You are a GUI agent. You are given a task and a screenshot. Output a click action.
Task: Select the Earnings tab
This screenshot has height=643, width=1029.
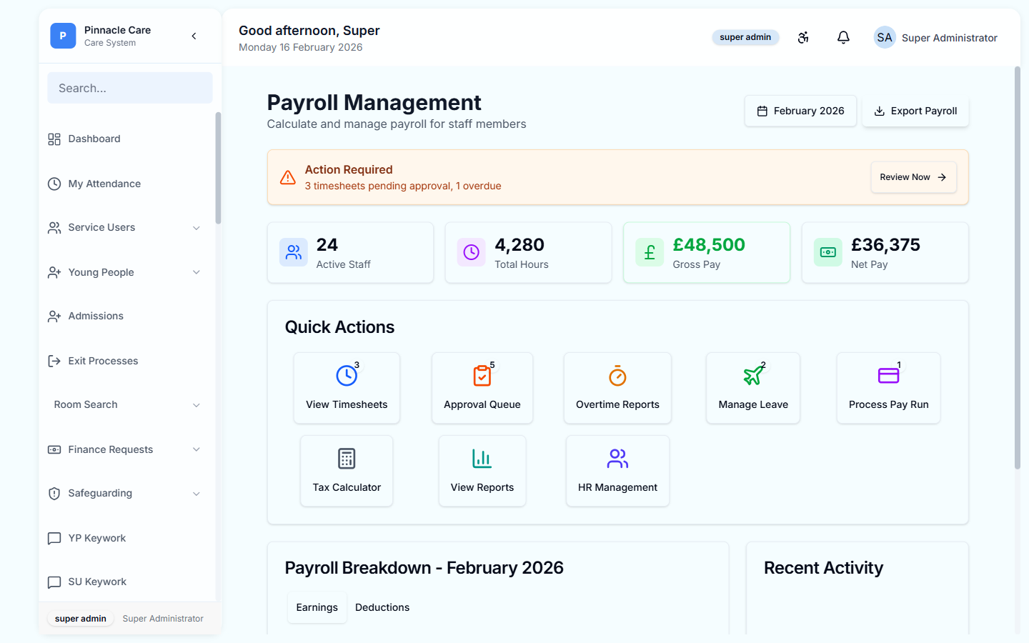point(317,607)
